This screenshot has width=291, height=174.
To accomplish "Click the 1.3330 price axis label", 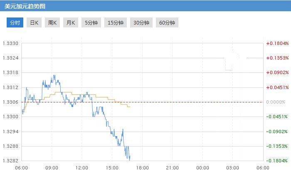I will [10, 43].
